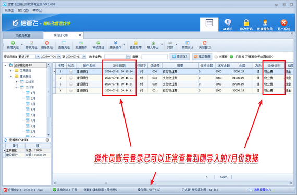Screen dimensions: 297x195
Task: Click the 摘要 filter input field
Action: click(154, 57)
